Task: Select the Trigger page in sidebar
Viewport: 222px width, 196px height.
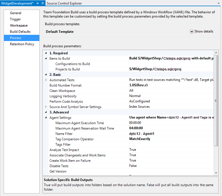Action: tap(15, 19)
